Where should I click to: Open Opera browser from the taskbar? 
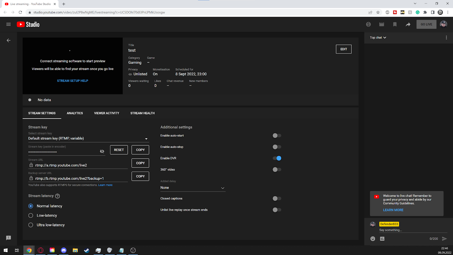pos(40,250)
